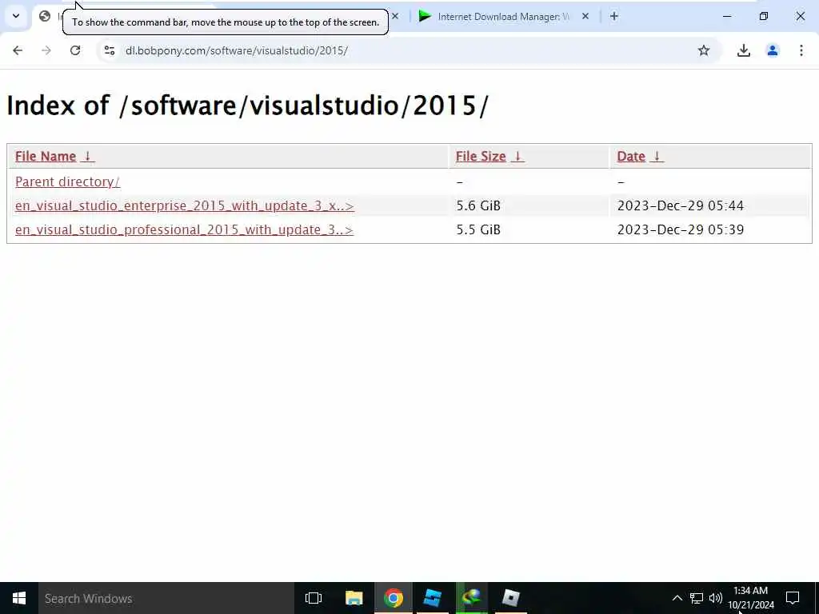Go back to the previous page
Viewport: 819px width, 614px height.
click(18, 50)
